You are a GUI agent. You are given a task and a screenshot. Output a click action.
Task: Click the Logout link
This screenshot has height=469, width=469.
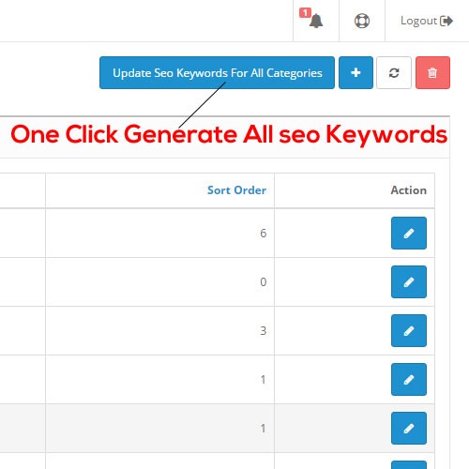click(427, 21)
